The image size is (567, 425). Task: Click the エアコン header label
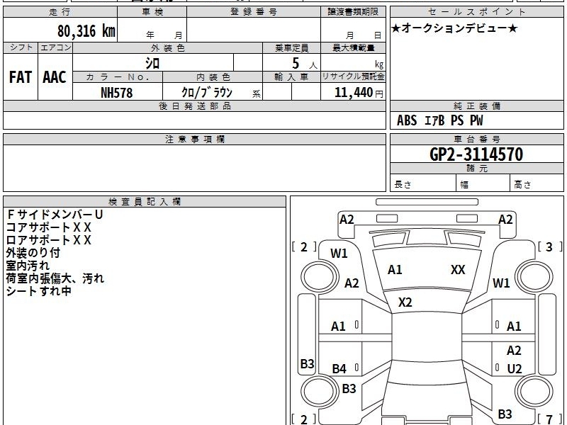point(55,47)
